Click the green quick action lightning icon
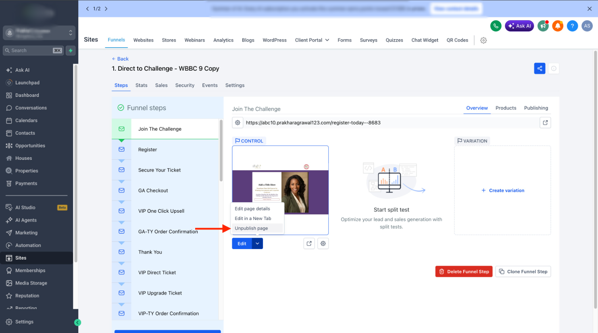This screenshot has height=333, width=598. pos(71,50)
